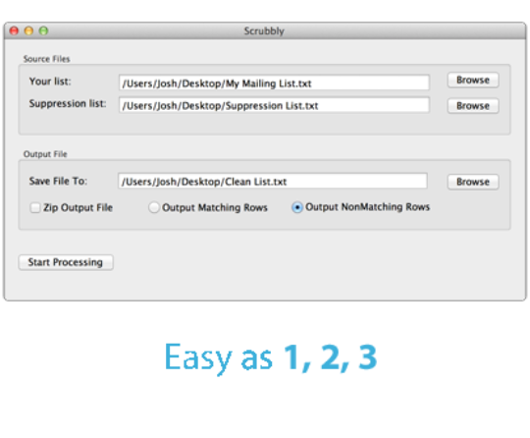Click the Start Processing button
This screenshot has height=438, width=530.
pos(66,262)
